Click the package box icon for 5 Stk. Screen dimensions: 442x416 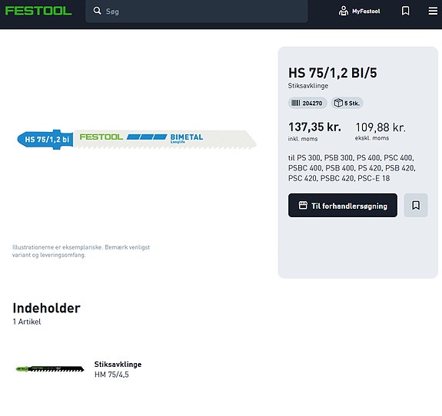(x=338, y=103)
